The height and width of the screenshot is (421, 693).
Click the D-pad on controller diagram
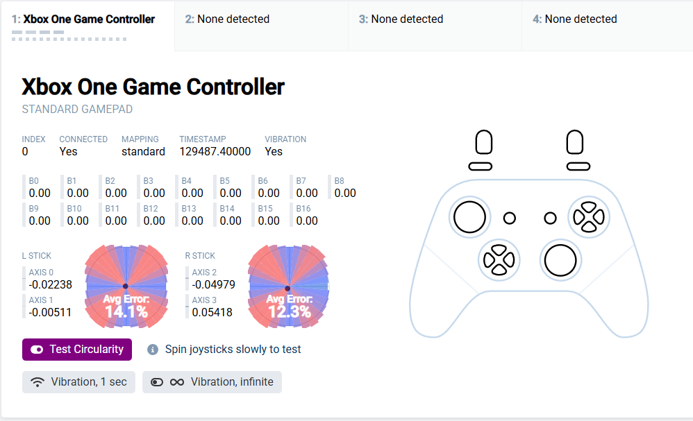tap(499, 260)
